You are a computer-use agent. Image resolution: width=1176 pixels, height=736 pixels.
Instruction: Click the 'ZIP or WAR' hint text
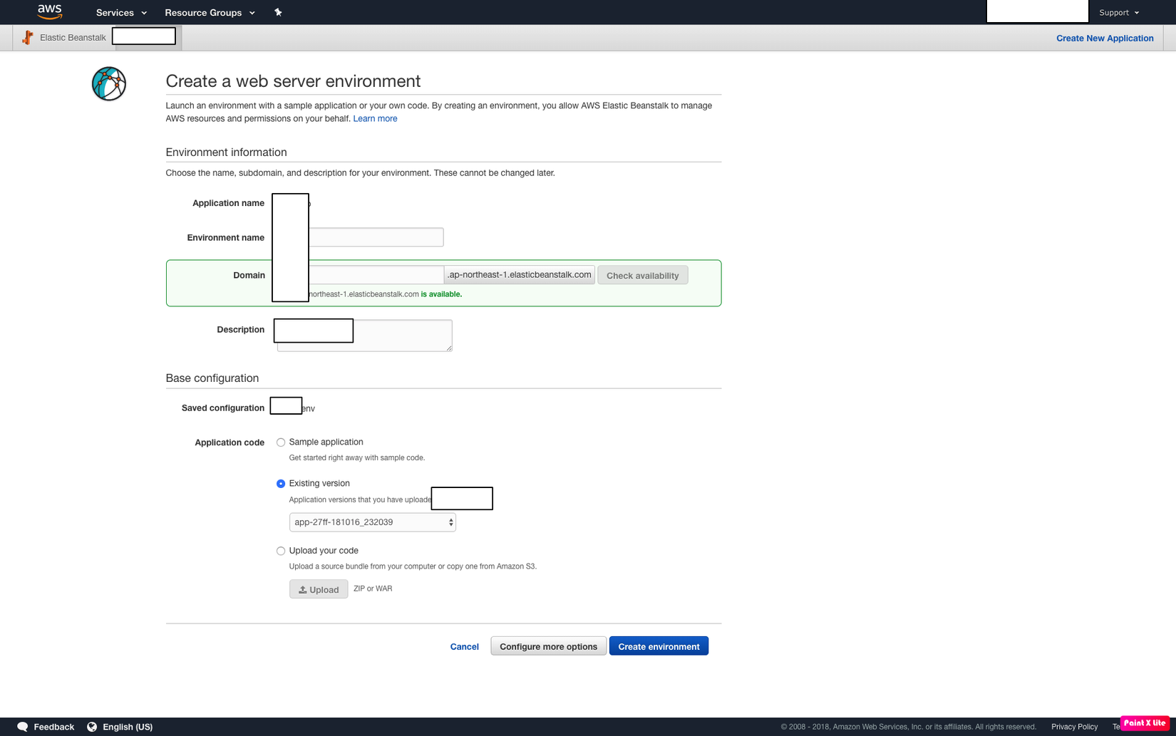373,589
